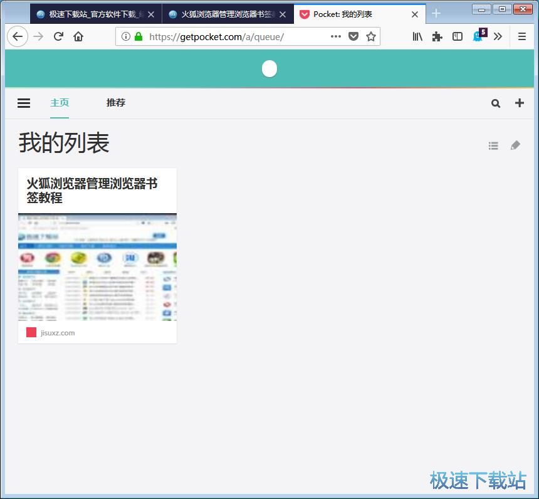
Task: Save page with Pocket icon in address bar
Action: click(353, 36)
